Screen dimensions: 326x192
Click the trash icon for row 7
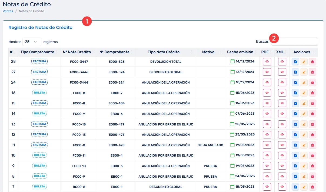(x=312, y=187)
